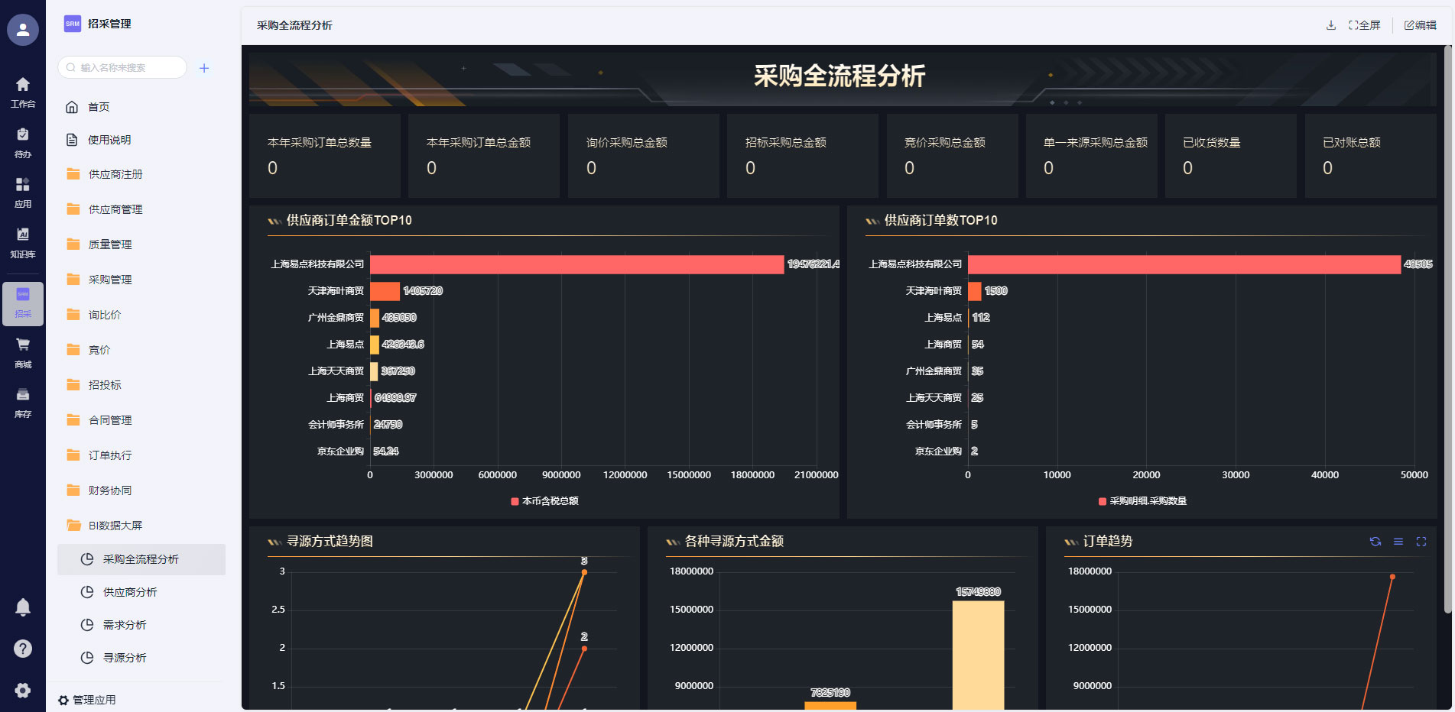The width and height of the screenshot is (1455, 712).
Task: Click the 编辑 edit button
Action: click(1420, 25)
